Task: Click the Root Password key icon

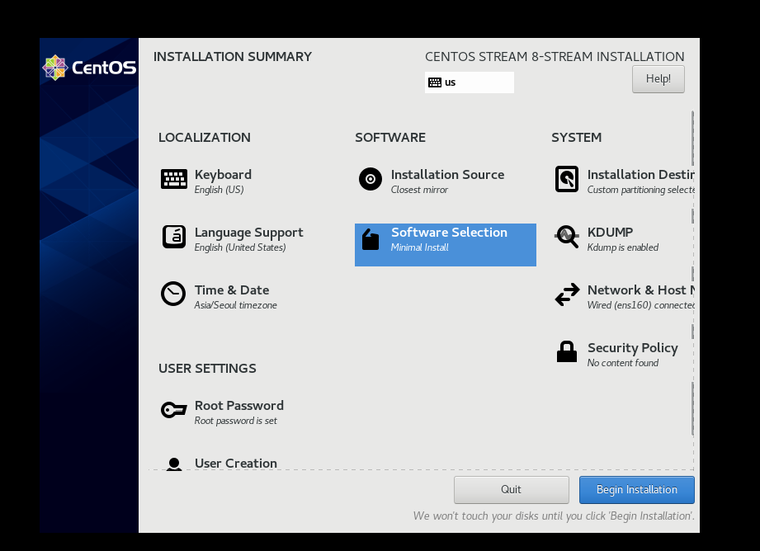Action: 174,410
